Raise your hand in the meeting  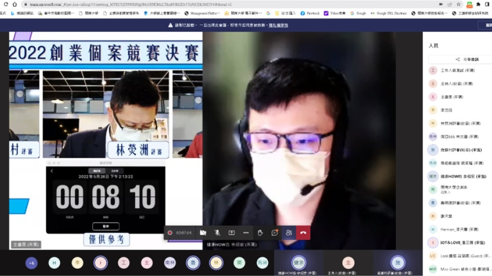coord(260,233)
